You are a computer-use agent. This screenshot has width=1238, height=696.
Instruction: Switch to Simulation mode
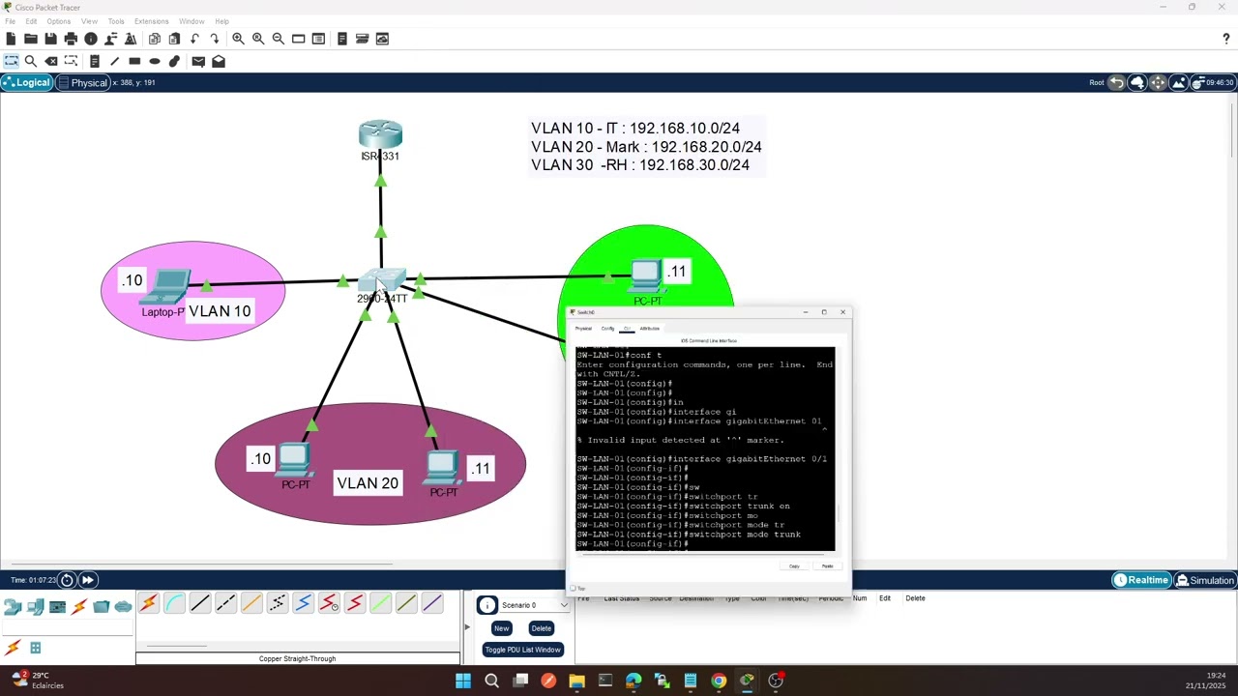coord(1205,580)
